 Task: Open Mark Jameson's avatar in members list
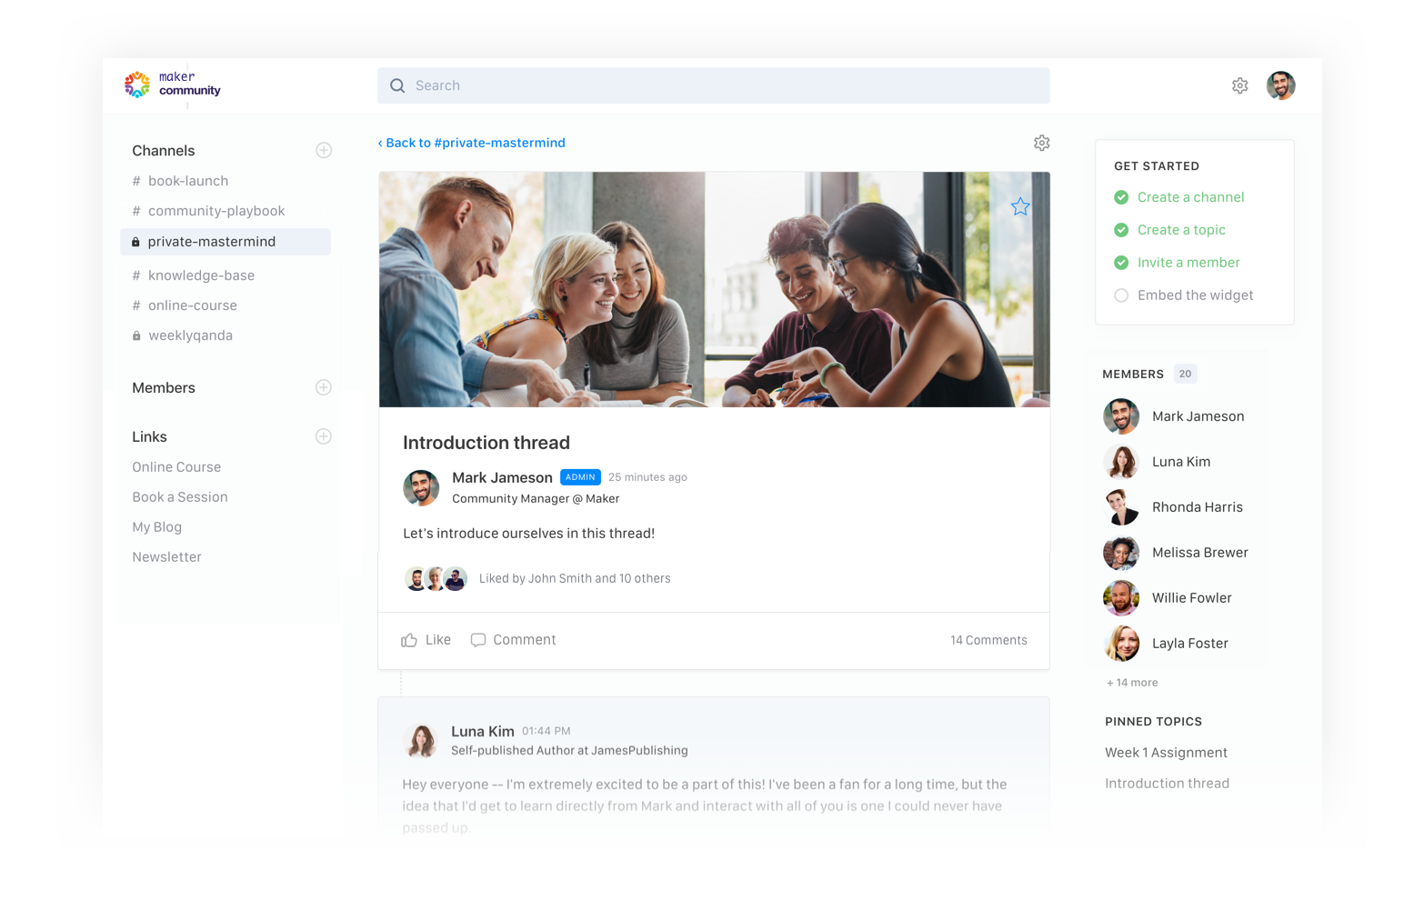1121,416
